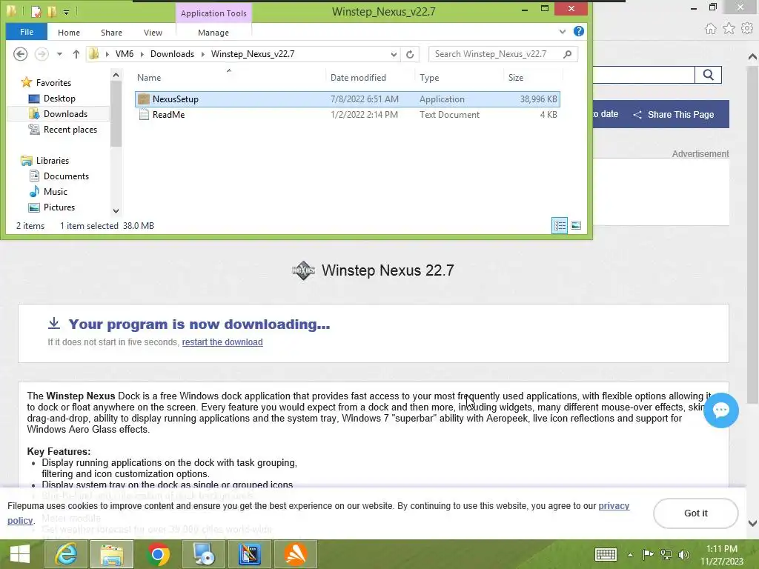Click the volume speaker tray icon
The width and height of the screenshot is (759, 569).
coord(684,554)
